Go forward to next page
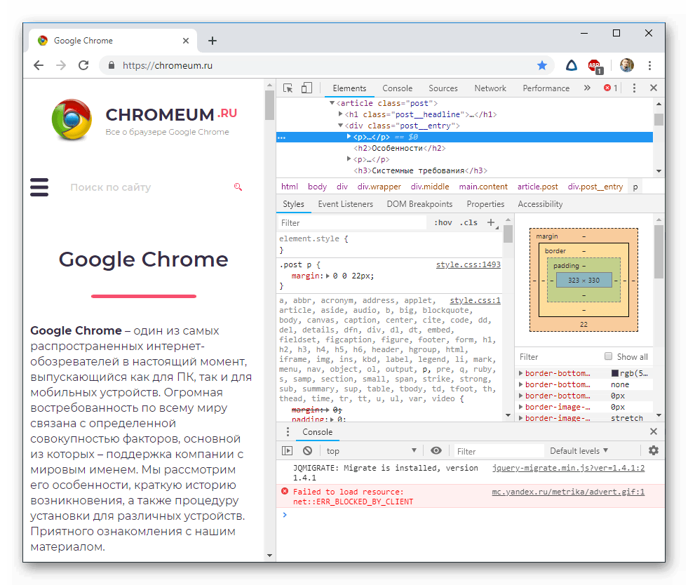Image resolution: width=688 pixels, height=585 pixels. (x=61, y=65)
